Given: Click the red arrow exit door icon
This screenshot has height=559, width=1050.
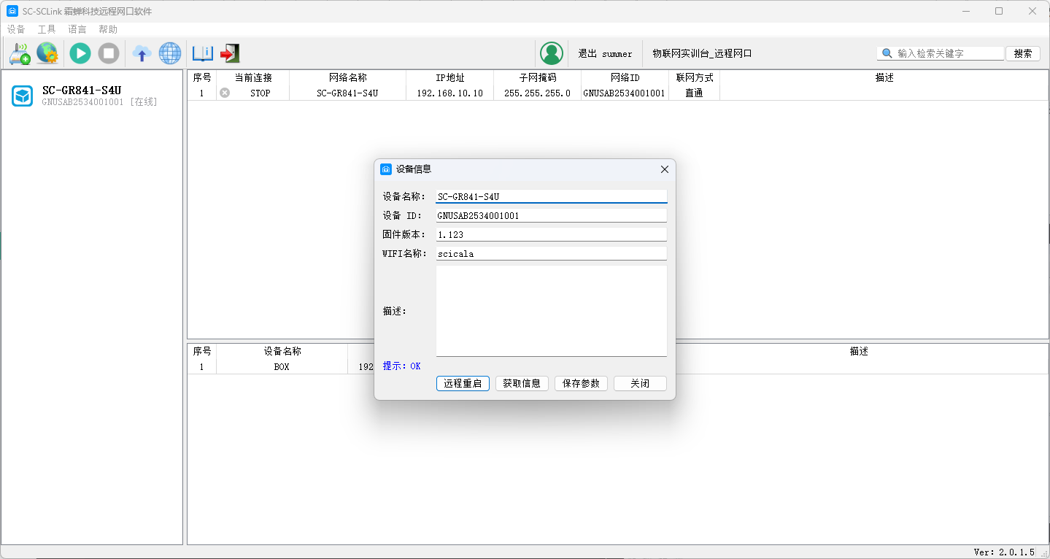Looking at the screenshot, I should (230, 53).
